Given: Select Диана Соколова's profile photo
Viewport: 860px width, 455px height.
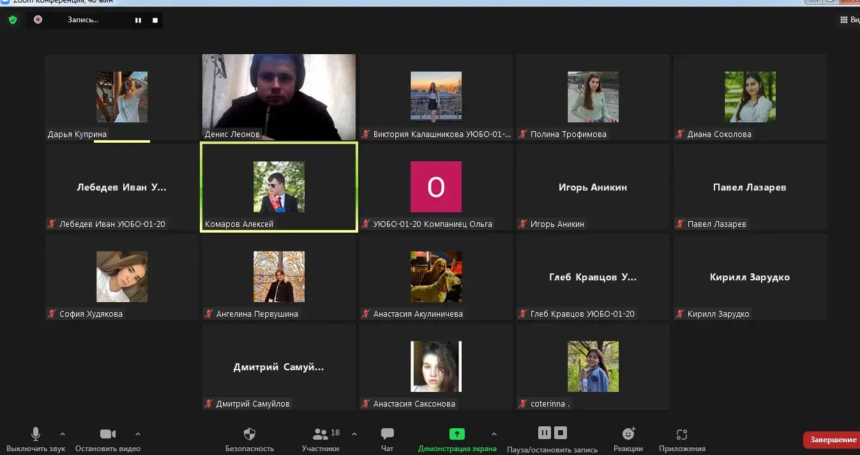Looking at the screenshot, I should pos(750,97).
